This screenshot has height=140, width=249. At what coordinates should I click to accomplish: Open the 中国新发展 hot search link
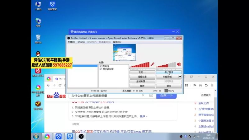coord(206,121)
